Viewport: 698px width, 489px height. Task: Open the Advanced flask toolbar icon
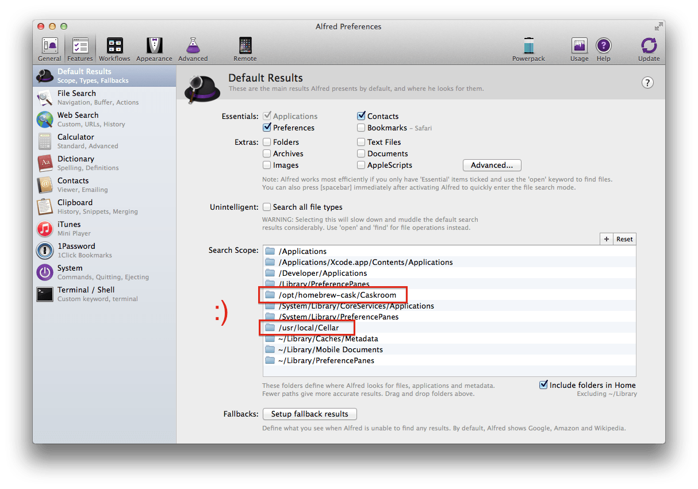(x=193, y=49)
